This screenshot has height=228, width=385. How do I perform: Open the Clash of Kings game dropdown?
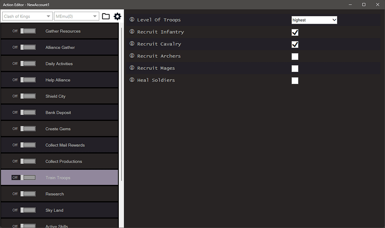pyautogui.click(x=27, y=16)
